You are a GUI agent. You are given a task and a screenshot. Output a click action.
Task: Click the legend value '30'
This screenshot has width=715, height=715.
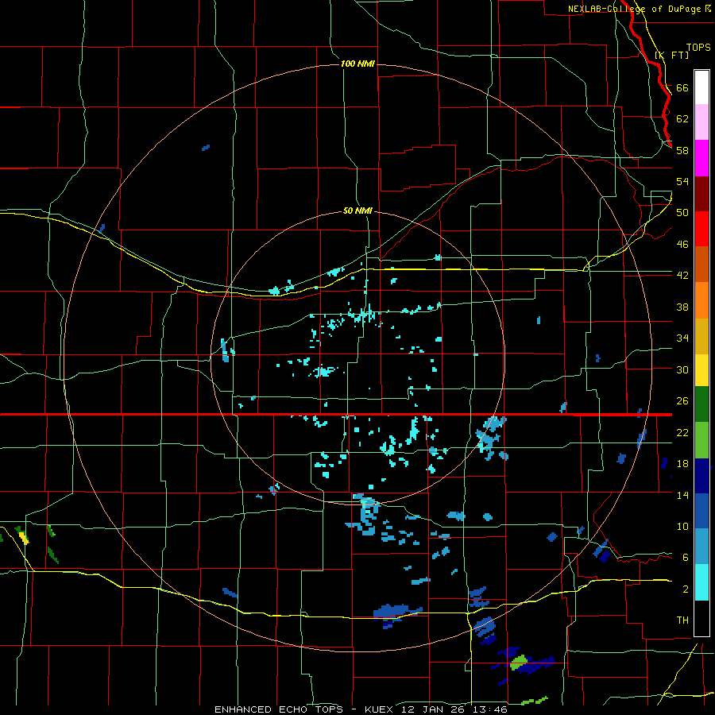(682, 369)
